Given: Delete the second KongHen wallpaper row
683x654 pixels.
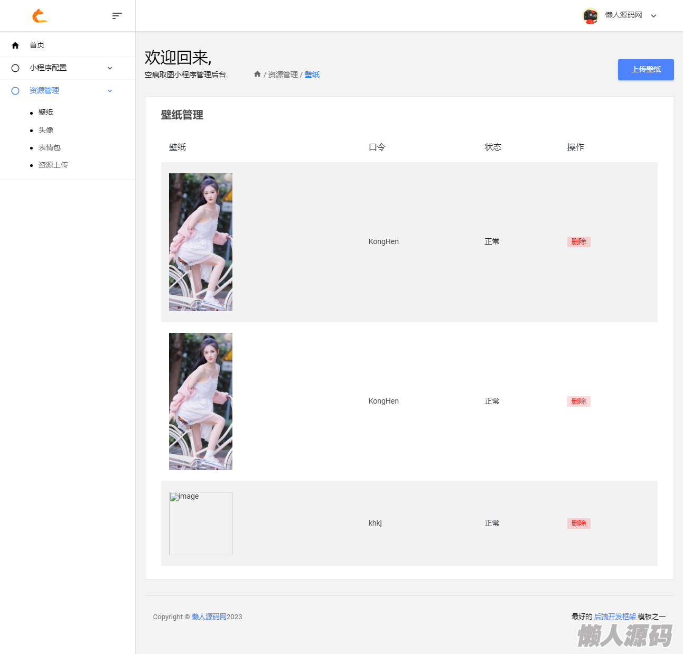Looking at the screenshot, I should (579, 401).
